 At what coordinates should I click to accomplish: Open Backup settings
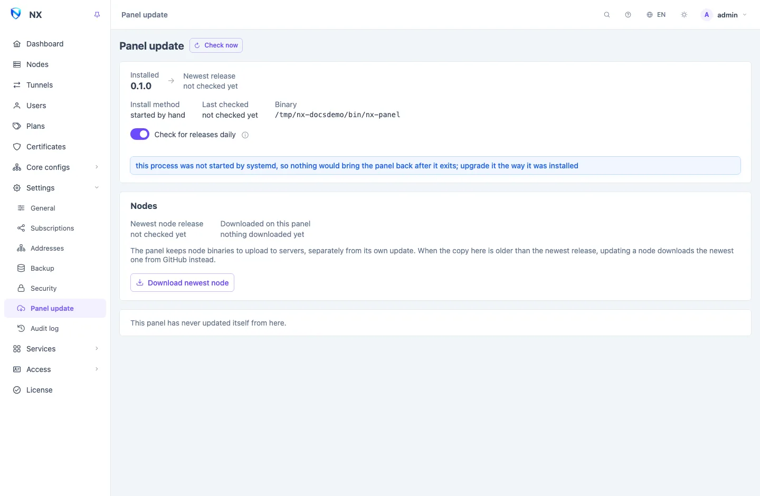click(x=55, y=268)
